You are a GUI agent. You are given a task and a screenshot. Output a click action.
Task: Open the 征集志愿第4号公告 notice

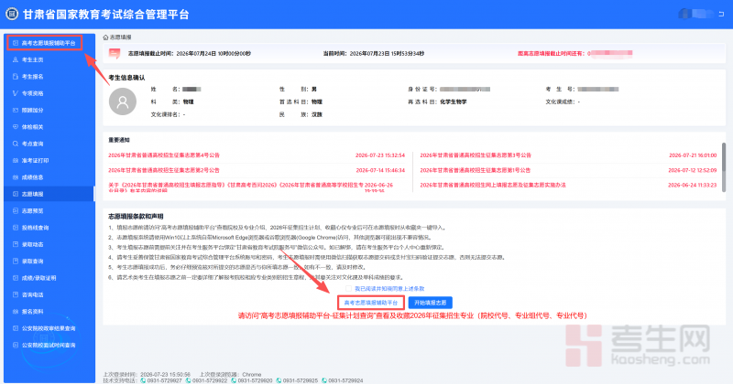164,155
